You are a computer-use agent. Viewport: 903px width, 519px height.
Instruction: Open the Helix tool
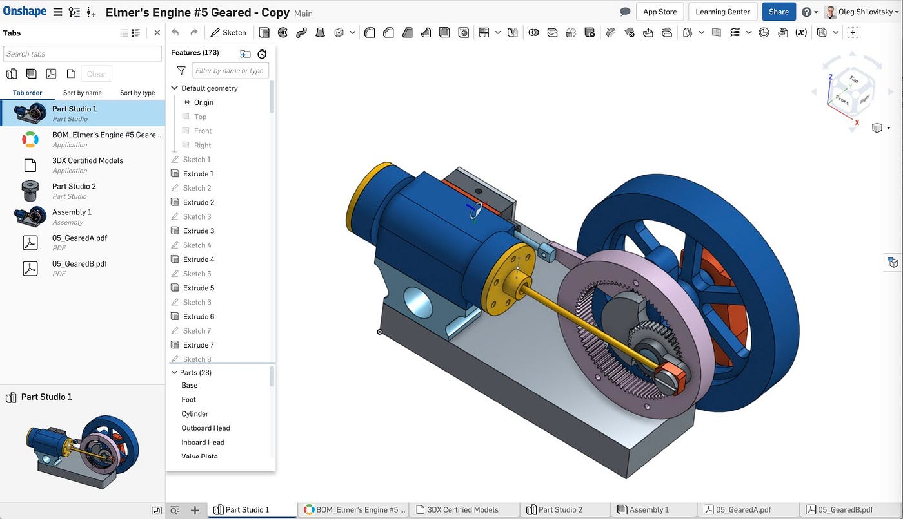point(735,32)
